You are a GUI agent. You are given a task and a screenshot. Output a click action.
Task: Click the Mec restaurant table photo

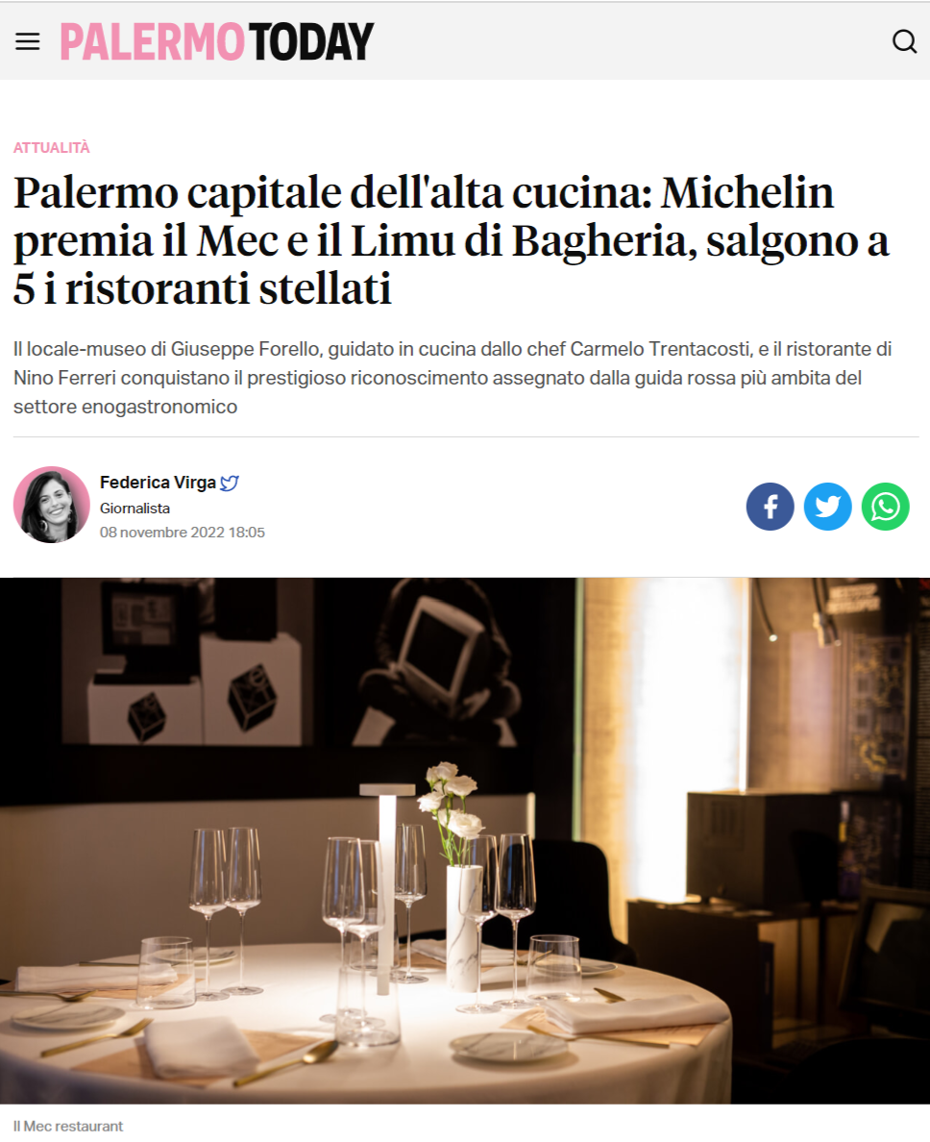click(465, 840)
